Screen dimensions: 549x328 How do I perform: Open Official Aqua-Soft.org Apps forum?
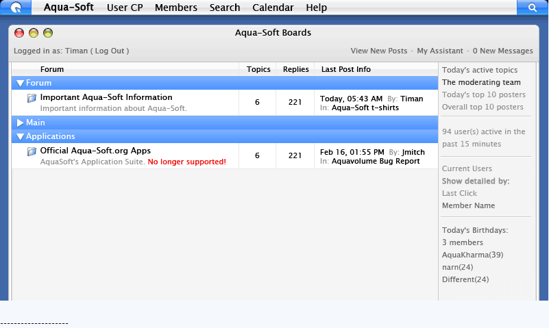click(x=95, y=151)
